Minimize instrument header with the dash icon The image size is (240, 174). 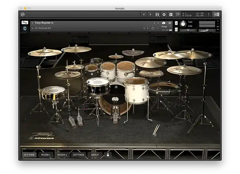[218, 24]
